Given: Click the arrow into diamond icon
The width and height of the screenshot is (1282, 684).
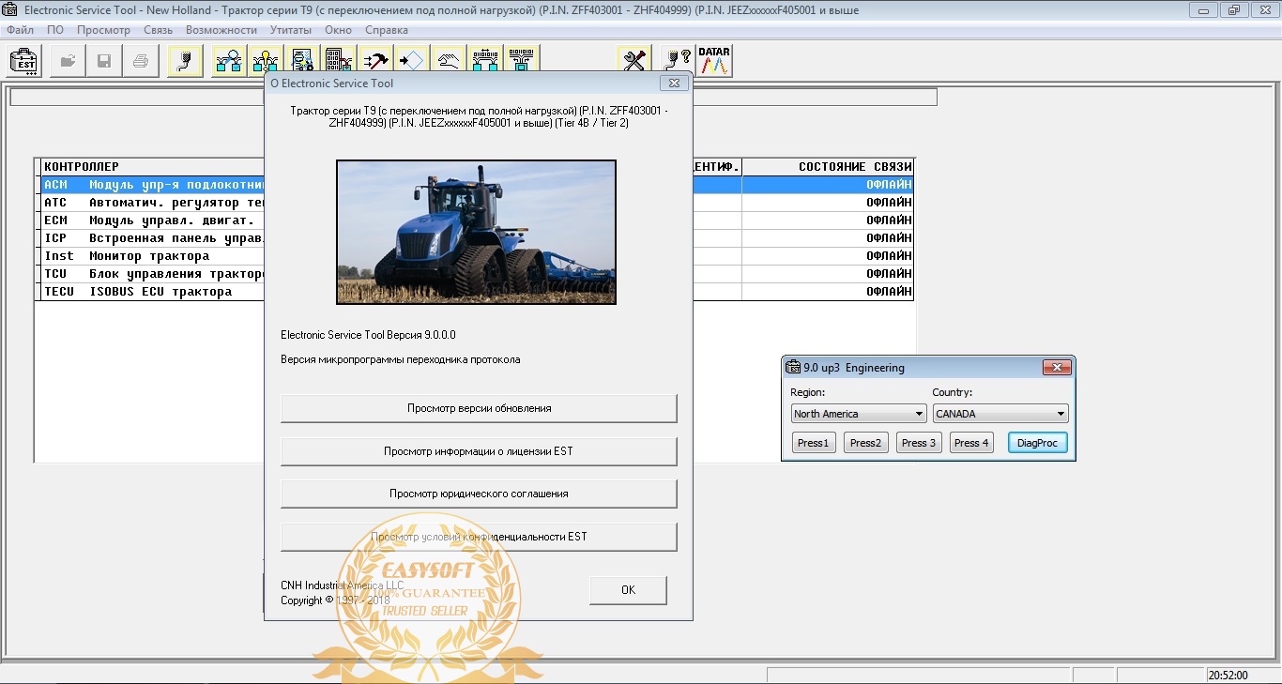Looking at the screenshot, I should (412, 61).
